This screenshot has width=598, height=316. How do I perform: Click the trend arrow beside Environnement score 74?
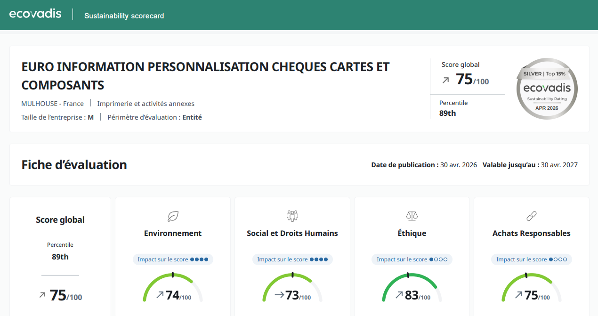160,295
